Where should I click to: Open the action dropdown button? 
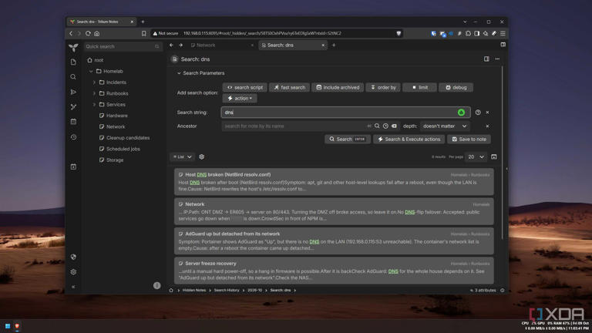[240, 98]
